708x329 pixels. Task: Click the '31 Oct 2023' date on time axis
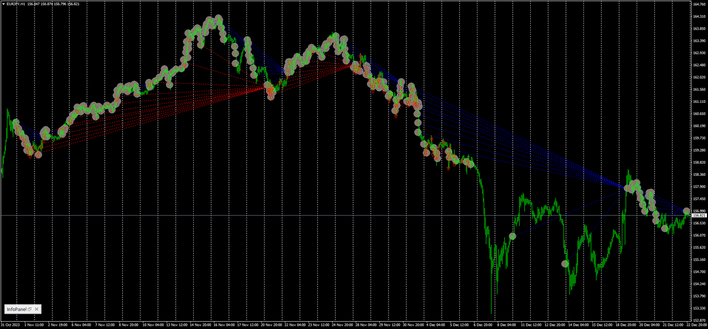coord(9,325)
